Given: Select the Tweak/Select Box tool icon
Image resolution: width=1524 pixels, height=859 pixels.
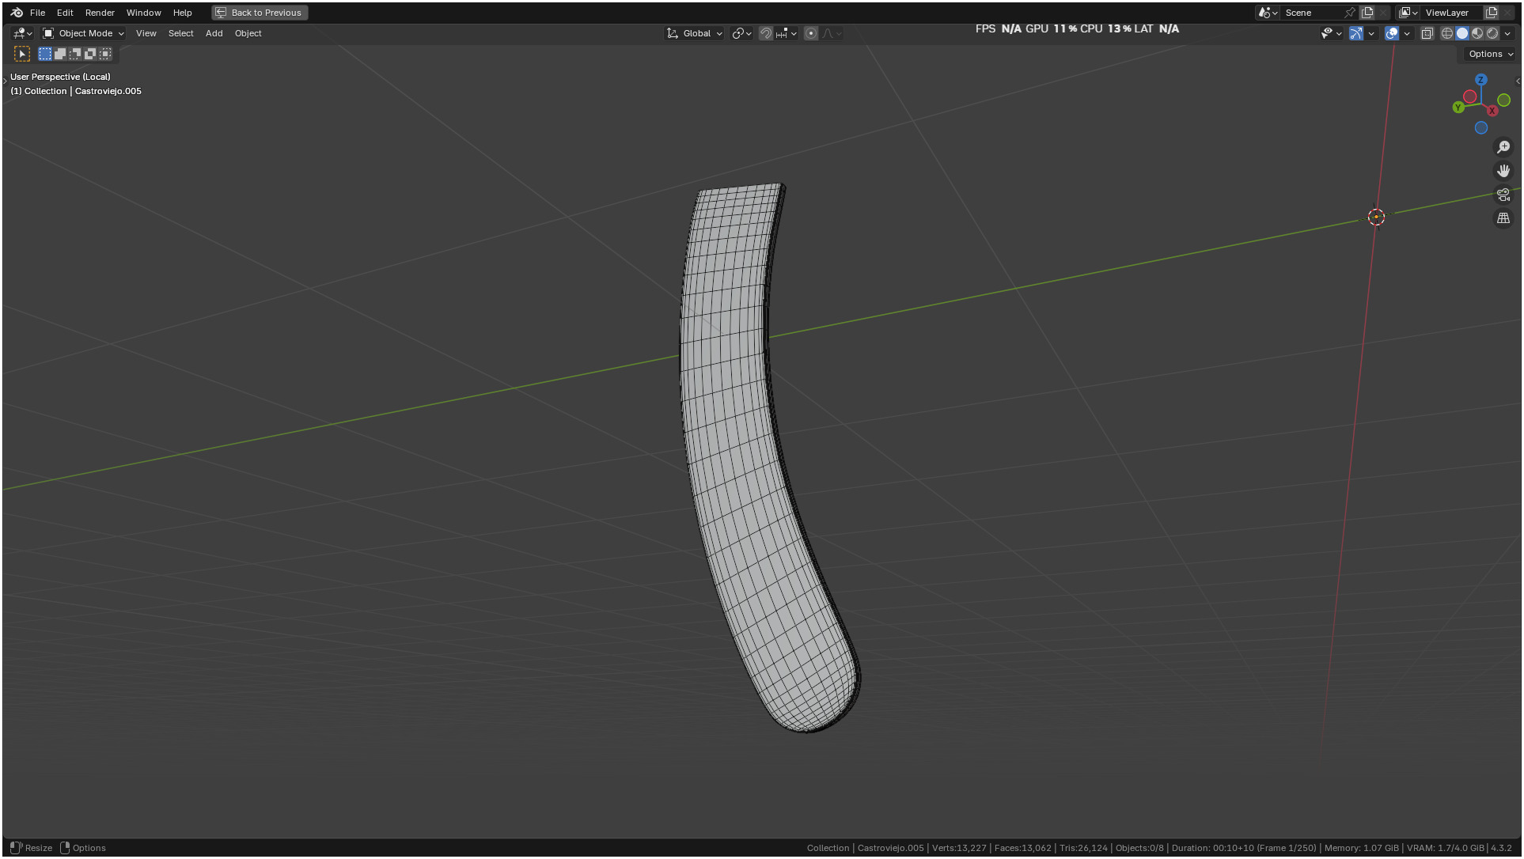Looking at the screenshot, I should (x=22, y=54).
